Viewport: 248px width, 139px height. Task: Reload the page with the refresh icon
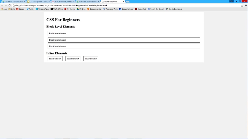point(9,5)
